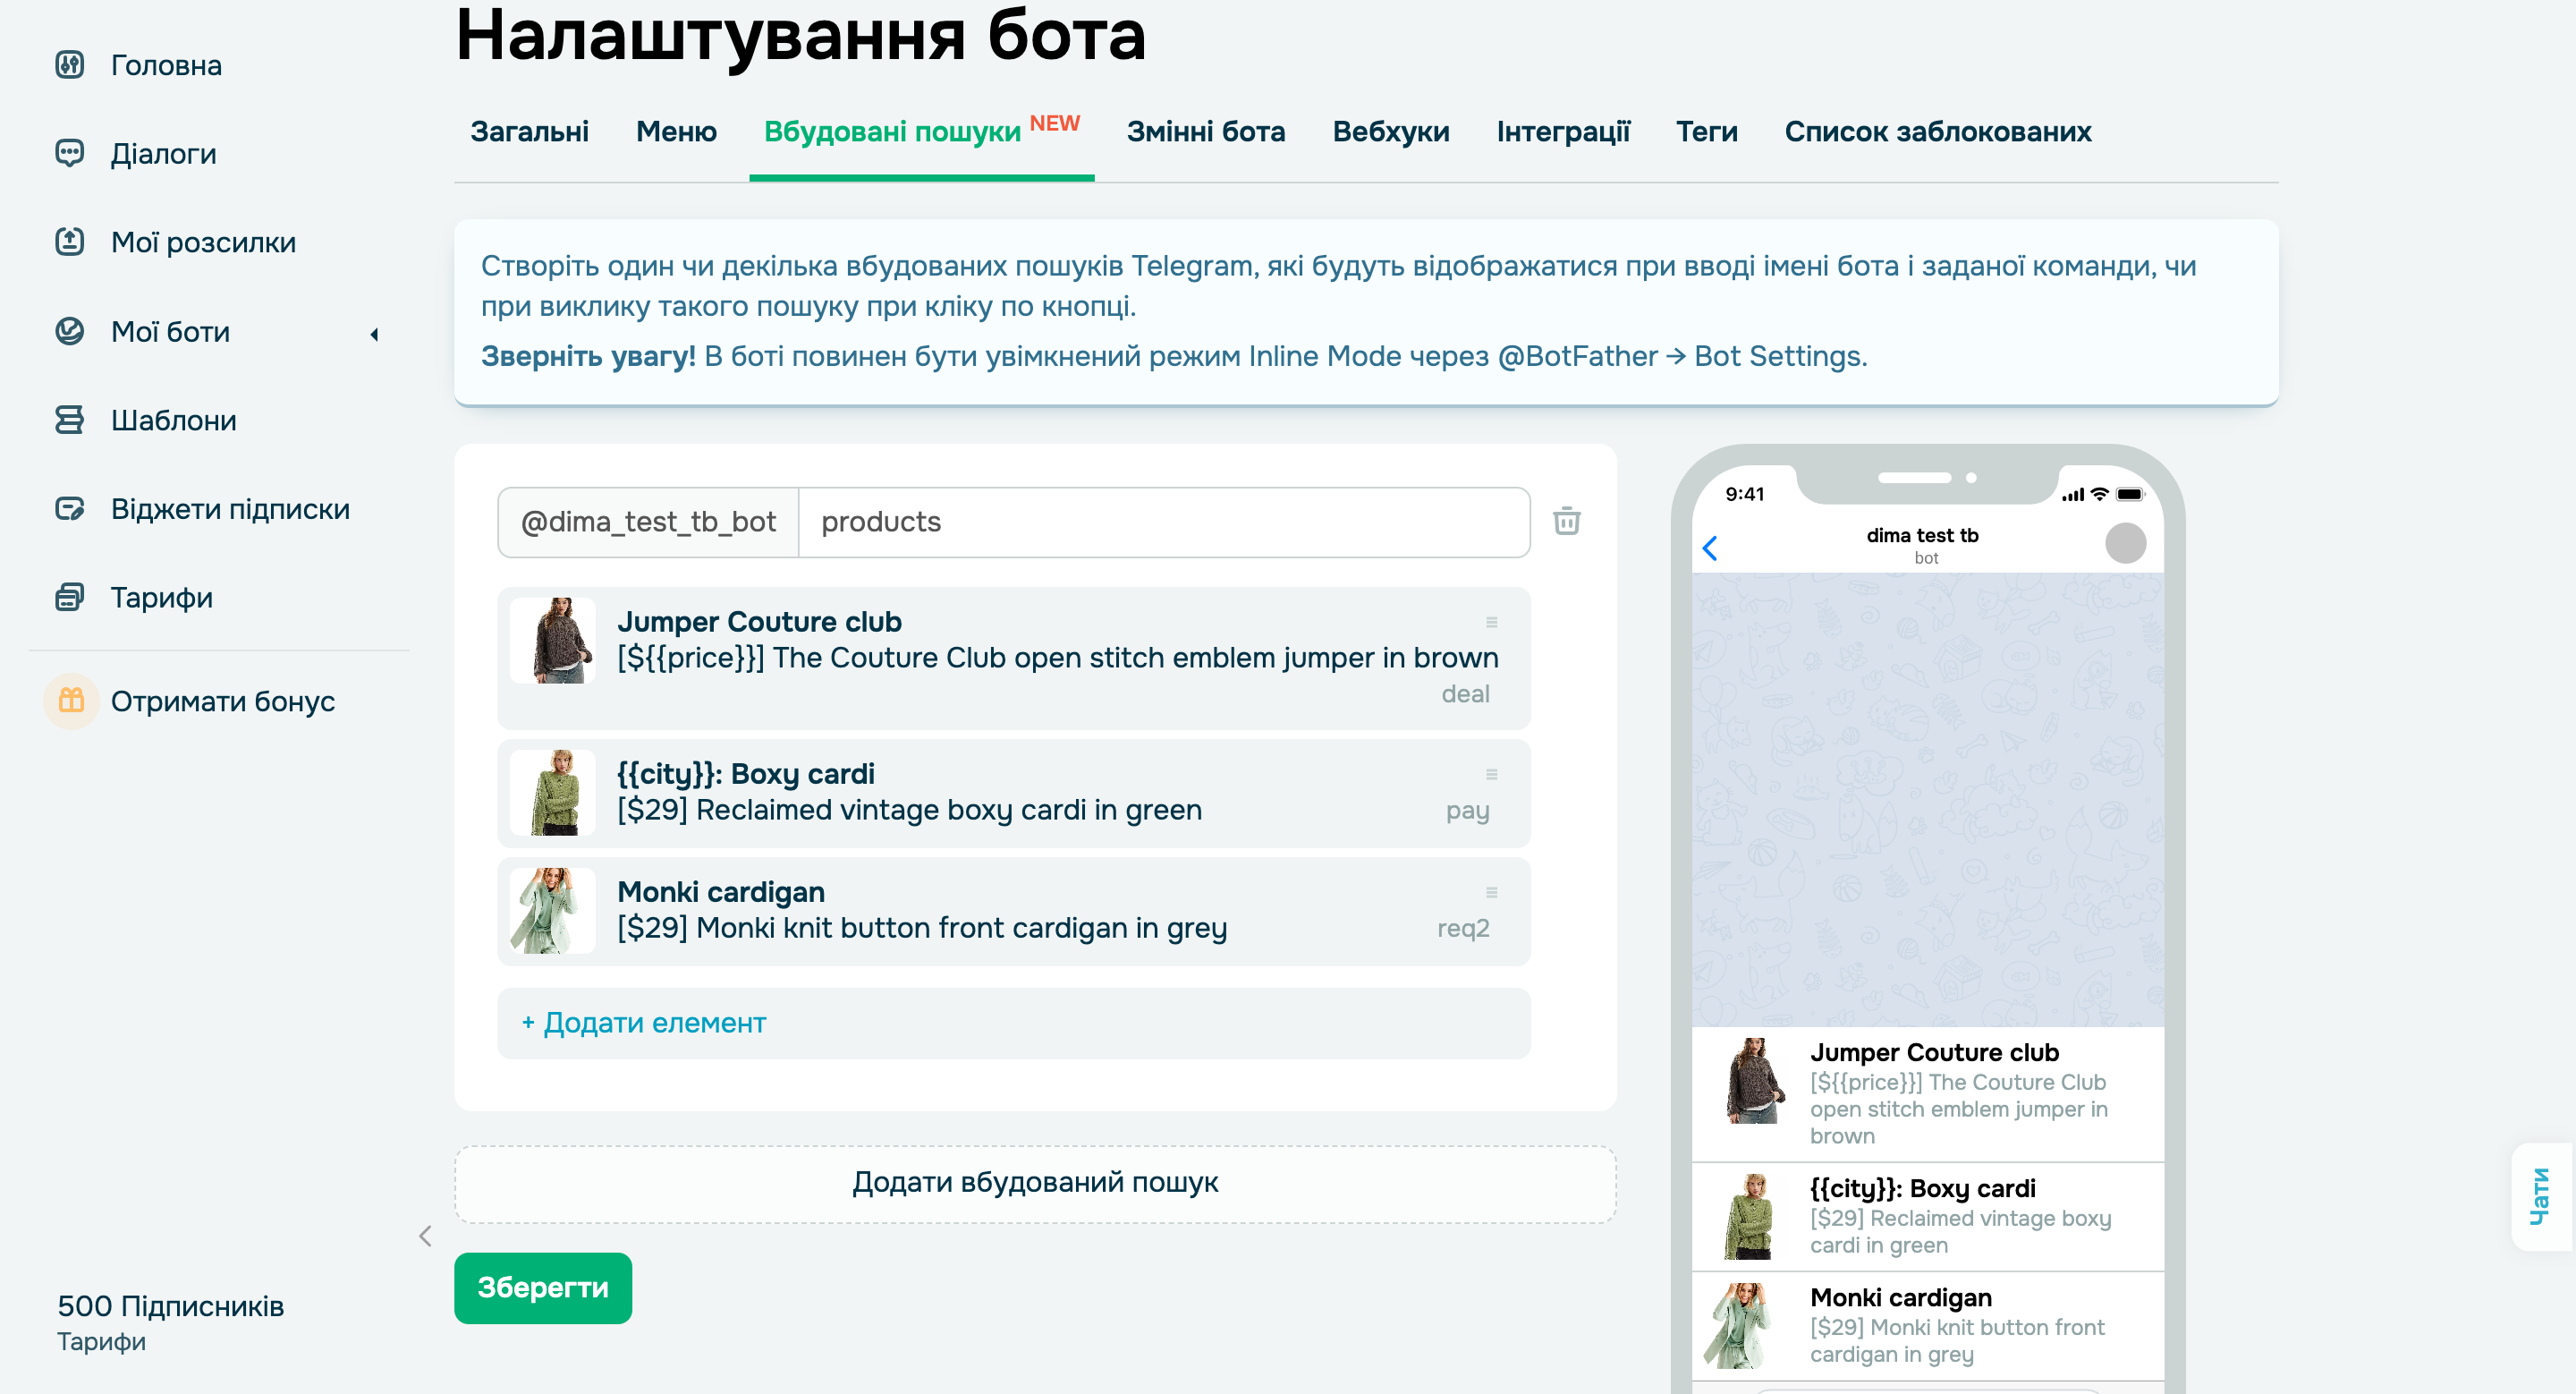Switch to the Вебхуки tab
This screenshot has width=2576, height=1394.
1390,131
